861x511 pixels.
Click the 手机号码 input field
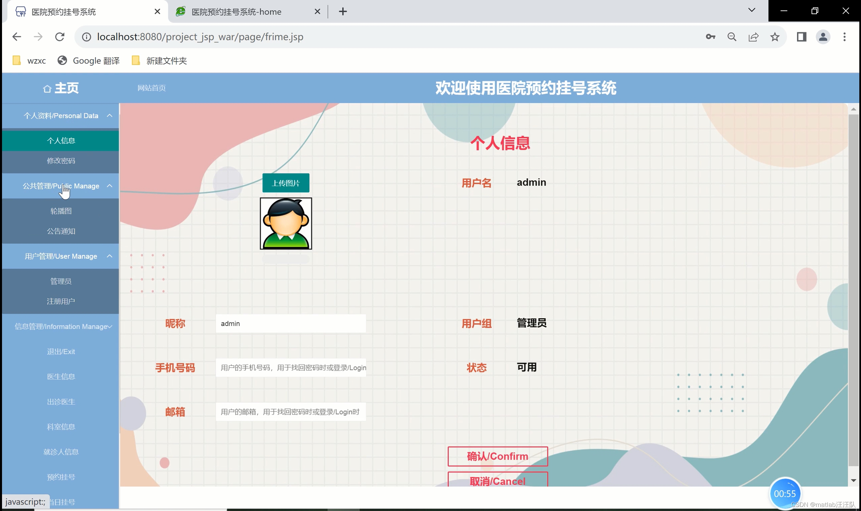click(291, 367)
